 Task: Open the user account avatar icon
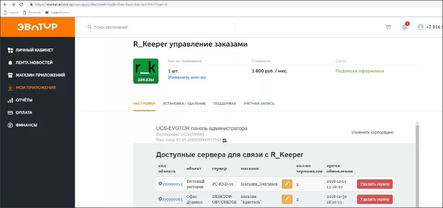click(x=420, y=27)
